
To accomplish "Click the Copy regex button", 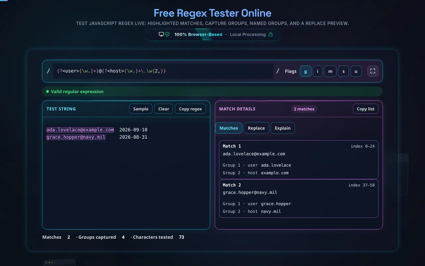I will click(x=191, y=109).
